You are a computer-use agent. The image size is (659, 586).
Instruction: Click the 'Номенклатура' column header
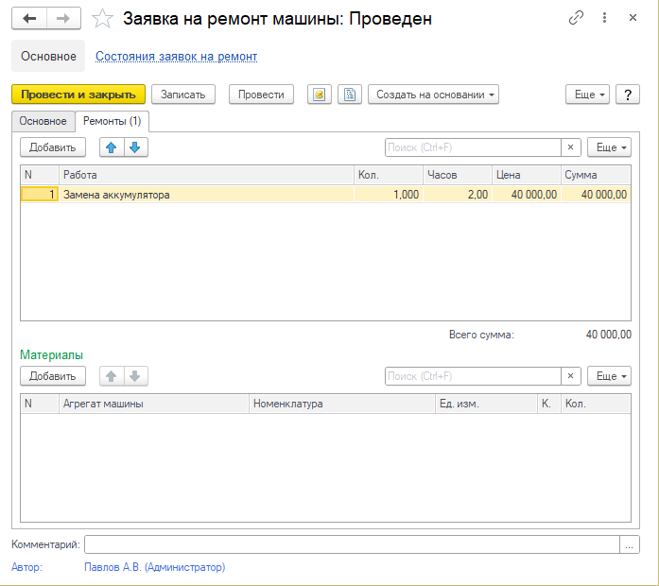[342, 404]
